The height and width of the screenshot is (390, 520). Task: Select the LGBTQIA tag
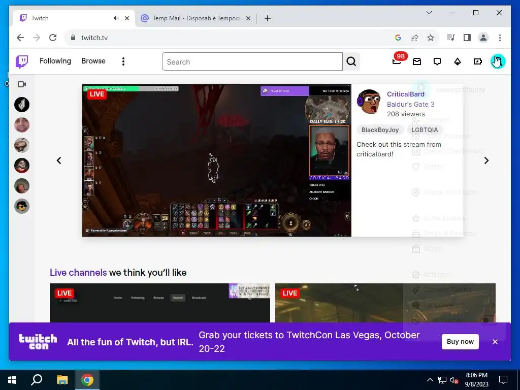click(425, 130)
